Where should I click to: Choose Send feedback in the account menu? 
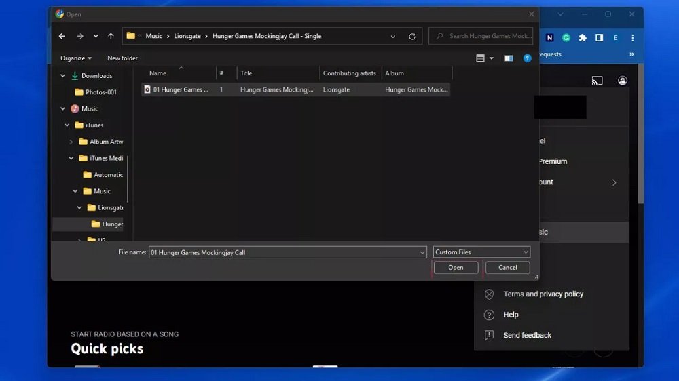[527, 335]
